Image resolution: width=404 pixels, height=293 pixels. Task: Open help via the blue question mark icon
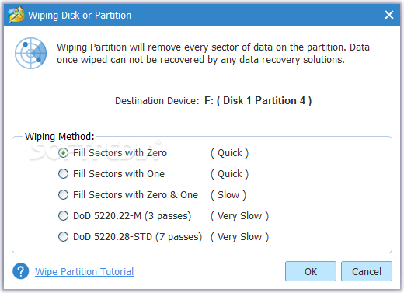[21, 271]
